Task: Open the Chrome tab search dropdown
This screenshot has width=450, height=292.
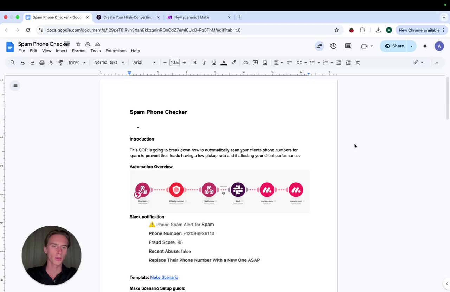Action: pos(444,17)
